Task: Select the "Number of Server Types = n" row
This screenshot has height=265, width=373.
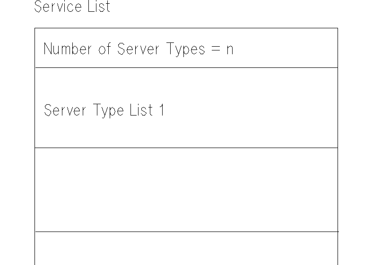Action: 186,48
